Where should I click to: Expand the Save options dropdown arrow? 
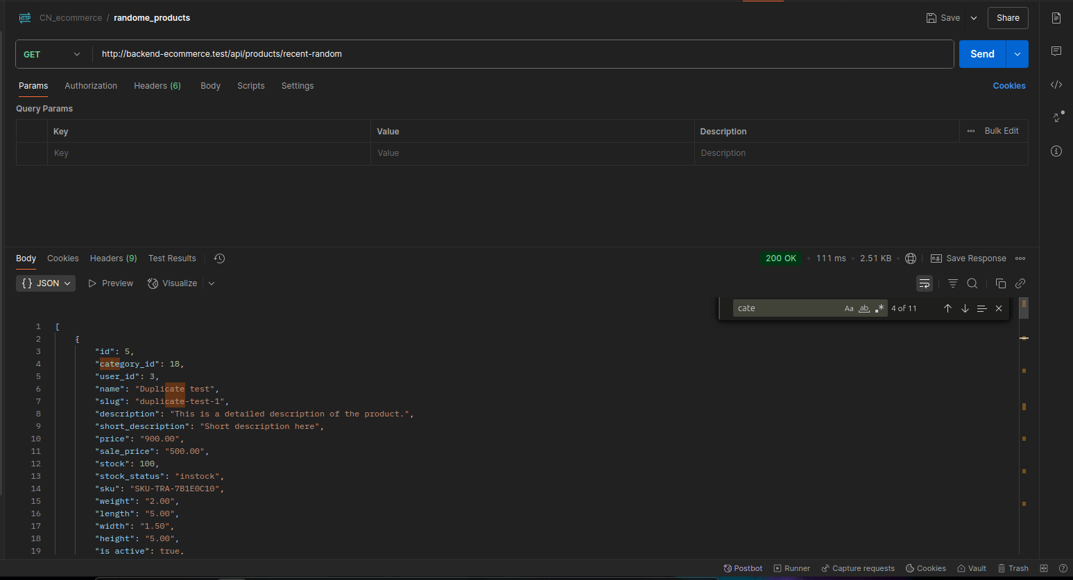(x=974, y=18)
